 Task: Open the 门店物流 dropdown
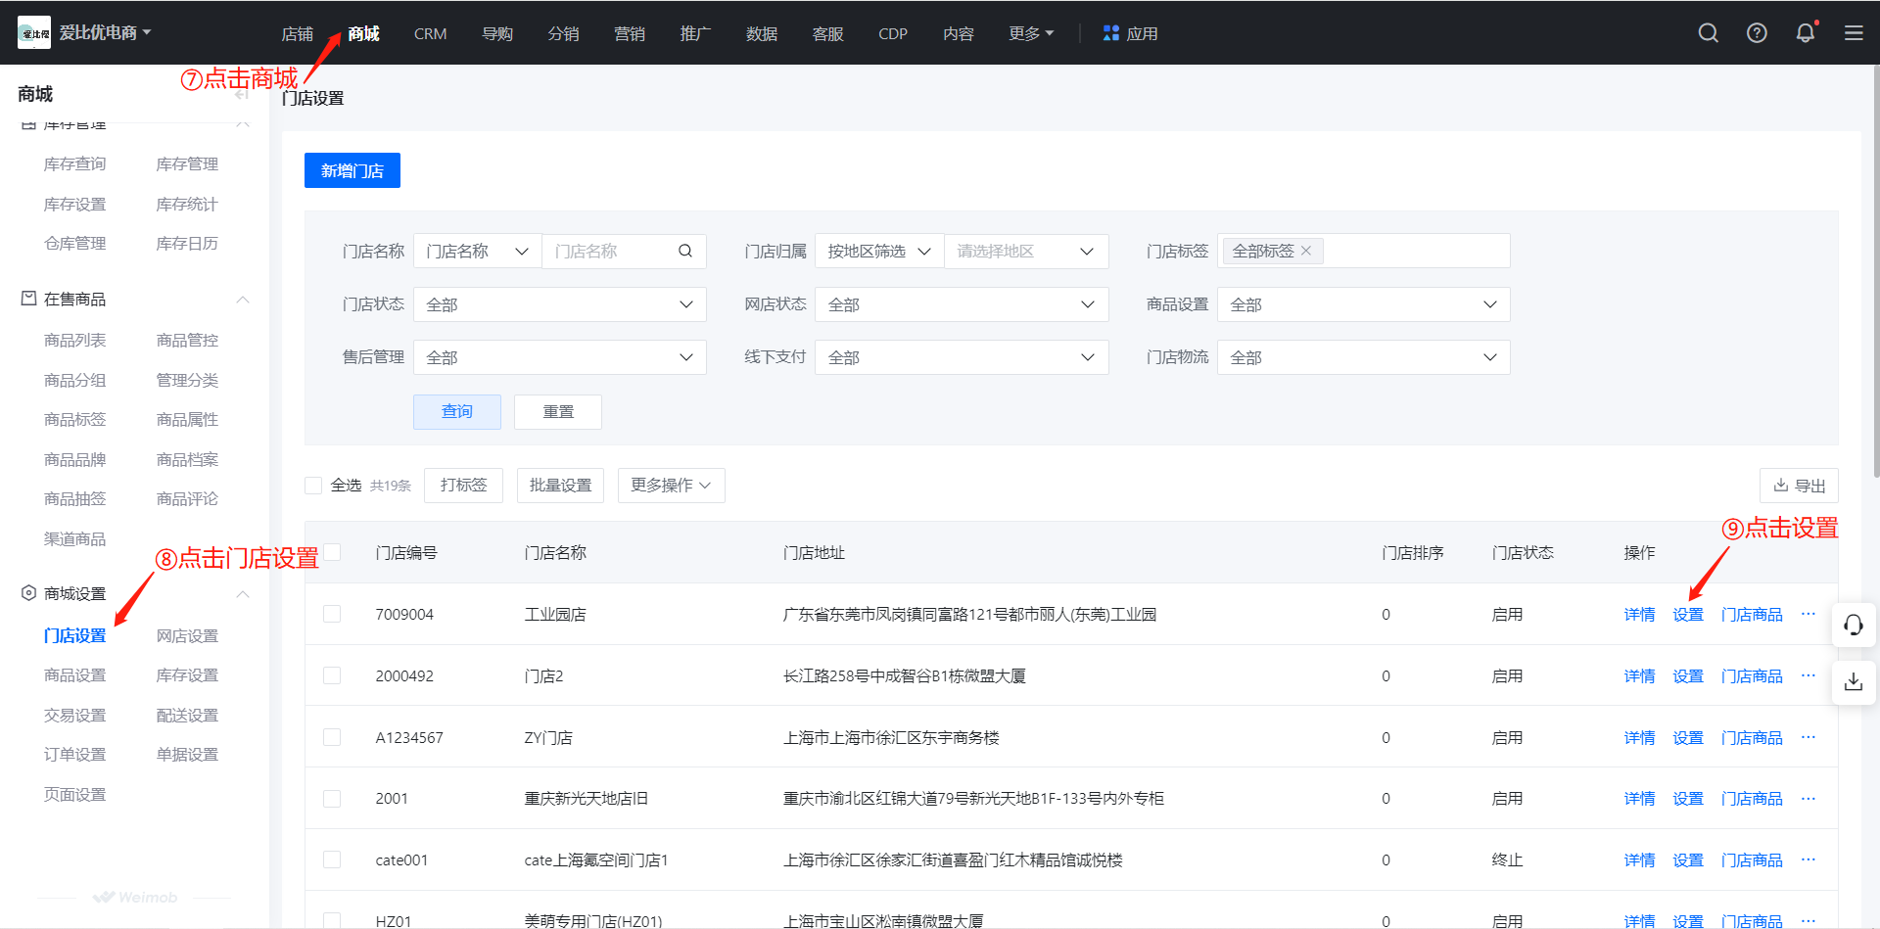[x=1363, y=357]
